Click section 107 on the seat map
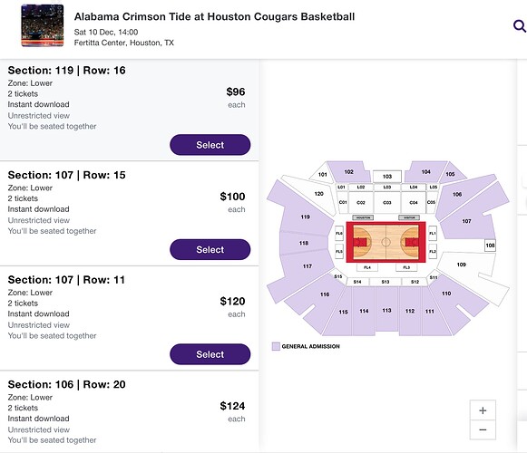Screen dimensions: 527x453 [x=466, y=221]
